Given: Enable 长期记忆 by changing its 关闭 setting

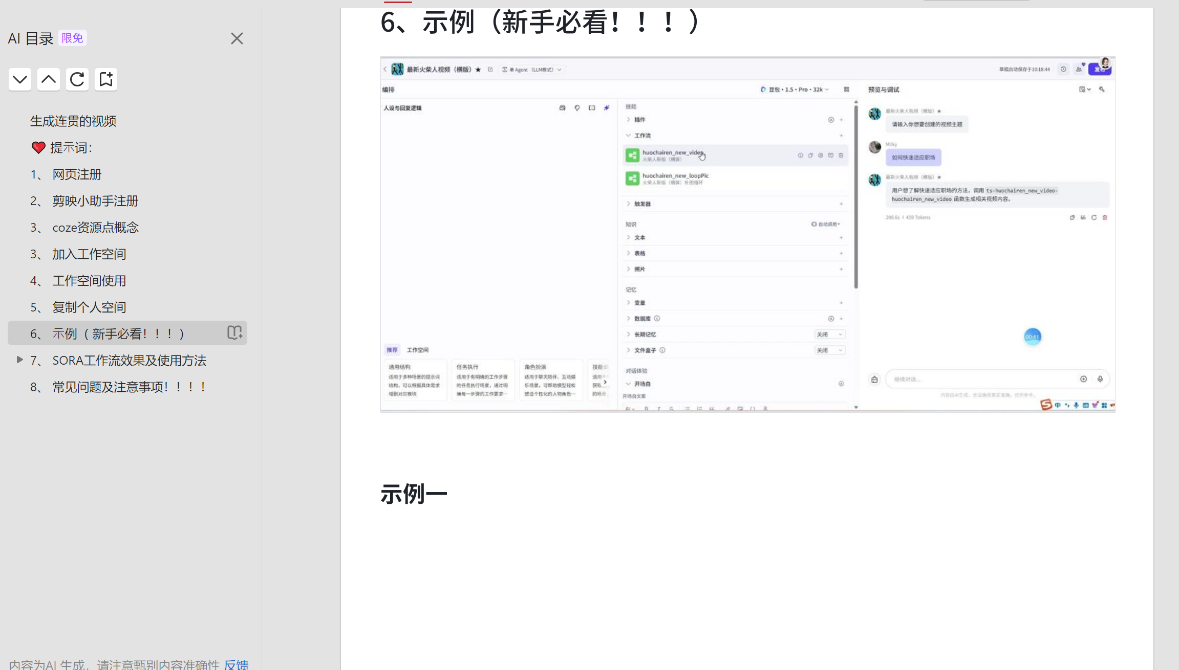Looking at the screenshot, I should pyautogui.click(x=829, y=334).
